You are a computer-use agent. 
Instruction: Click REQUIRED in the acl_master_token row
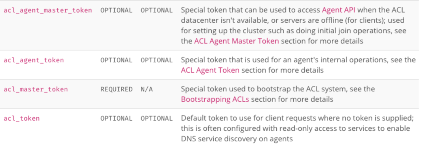[116, 89]
